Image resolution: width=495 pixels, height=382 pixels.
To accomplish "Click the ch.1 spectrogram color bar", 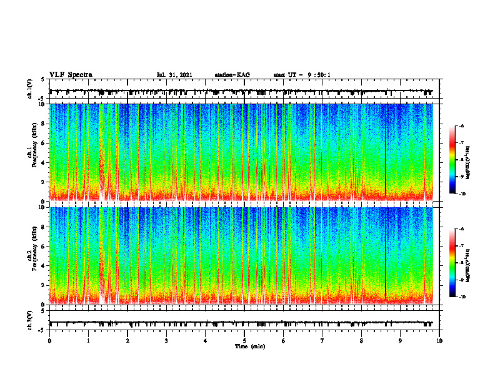I will coord(452,160).
